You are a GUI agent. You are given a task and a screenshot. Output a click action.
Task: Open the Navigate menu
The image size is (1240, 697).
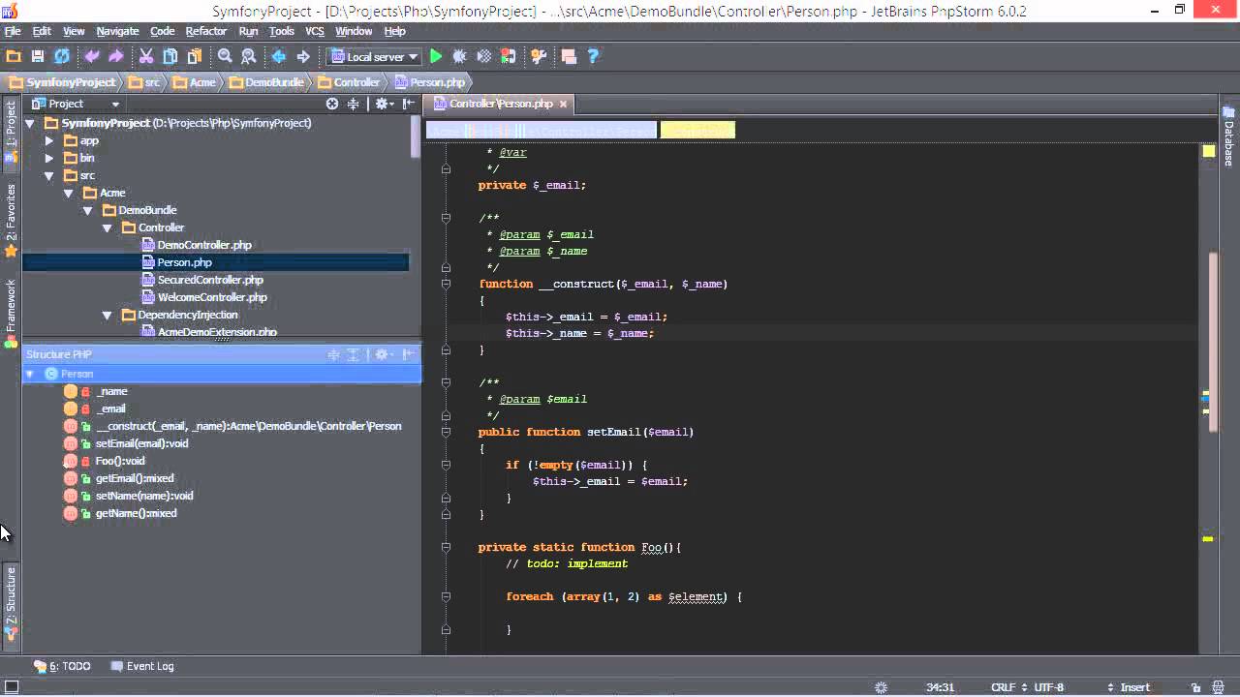[x=117, y=31]
